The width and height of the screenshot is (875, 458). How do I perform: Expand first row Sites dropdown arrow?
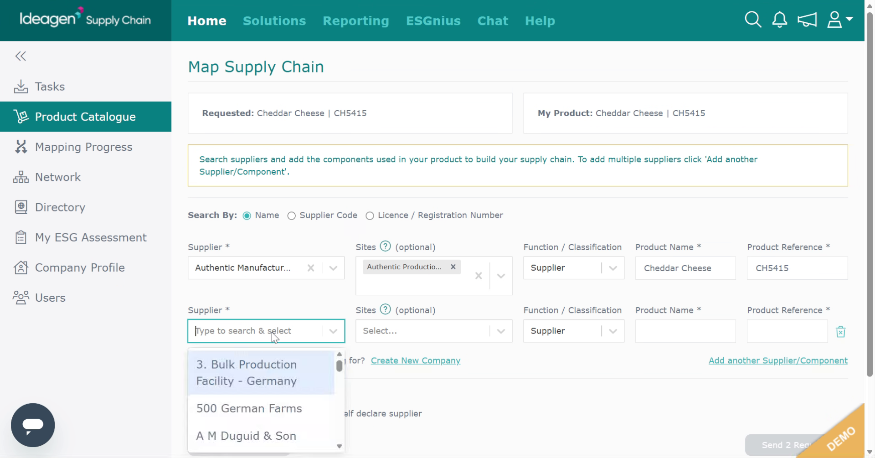click(501, 276)
